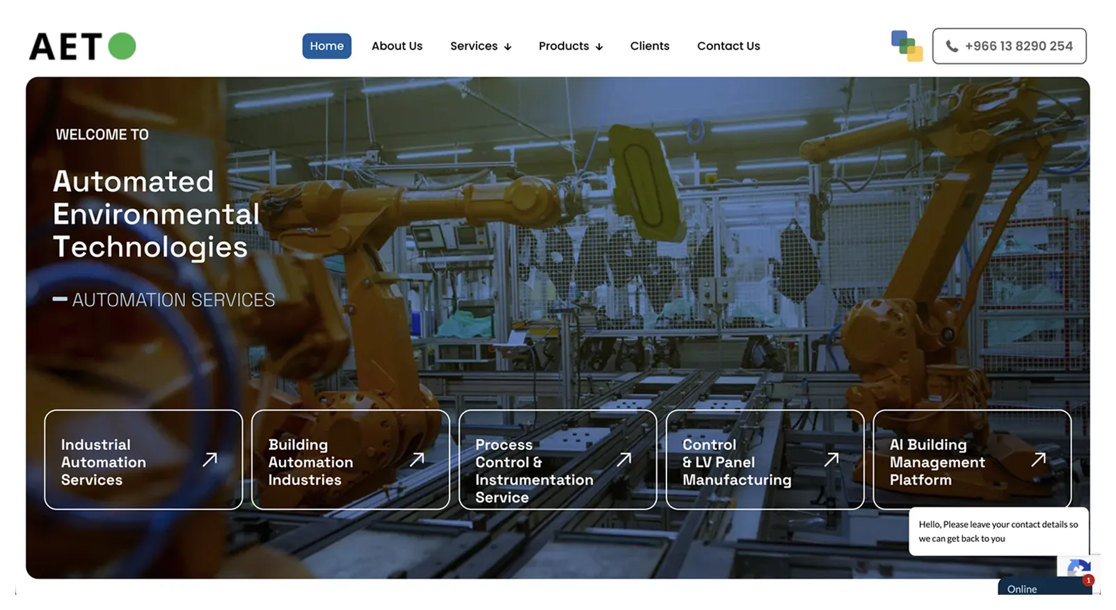Click arrow icon on Process Control & Instrumentation card
Screen dimensions: 1116x610
(624, 459)
